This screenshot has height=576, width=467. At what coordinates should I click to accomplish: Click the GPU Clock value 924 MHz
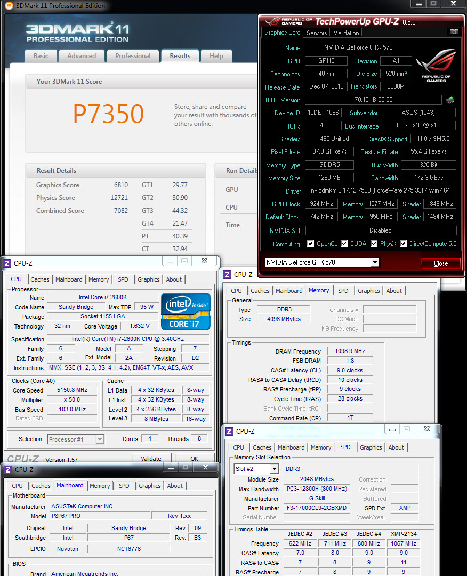click(x=321, y=204)
